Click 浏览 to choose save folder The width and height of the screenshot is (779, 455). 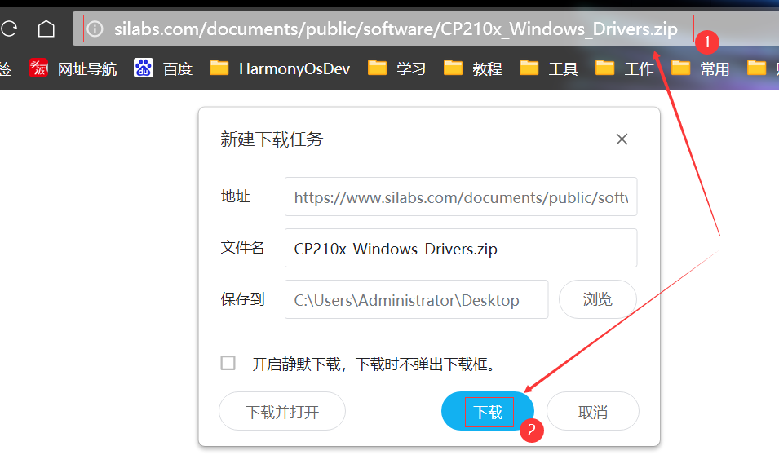tap(598, 299)
